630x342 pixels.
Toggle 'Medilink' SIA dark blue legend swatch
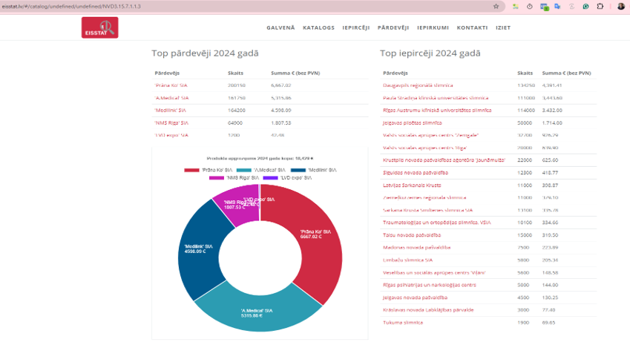tap(298, 170)
